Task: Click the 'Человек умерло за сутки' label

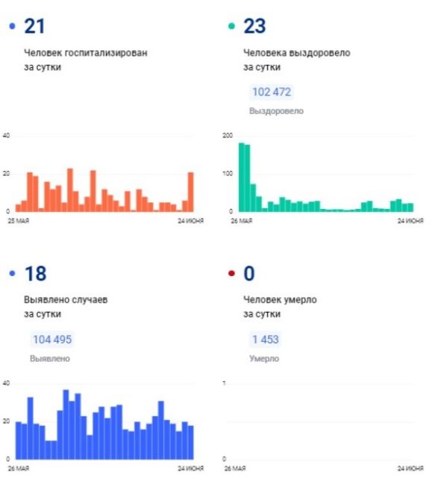Action: 280,307
